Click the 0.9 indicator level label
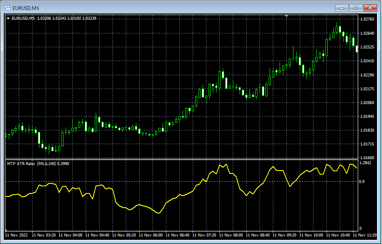Viewport: 382px width, 244px height. (362, 182)
